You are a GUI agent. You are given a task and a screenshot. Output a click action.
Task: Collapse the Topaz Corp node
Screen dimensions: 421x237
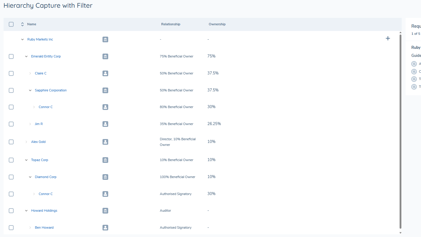26,160
